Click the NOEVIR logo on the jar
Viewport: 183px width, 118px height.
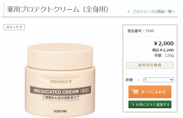60,111
